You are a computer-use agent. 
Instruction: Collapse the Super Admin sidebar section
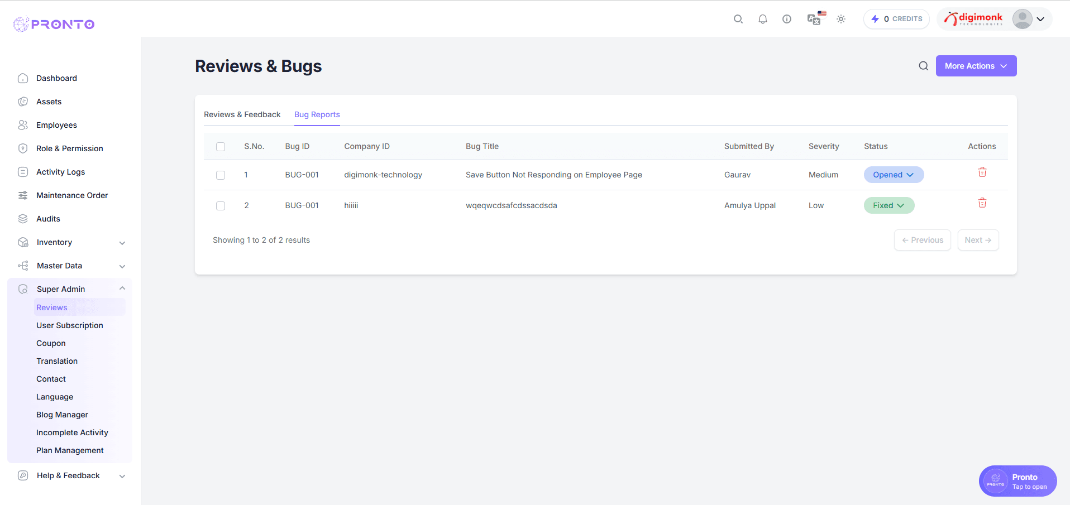pyautogui.click(x=122, y=288)
